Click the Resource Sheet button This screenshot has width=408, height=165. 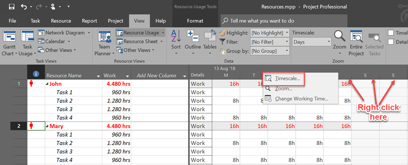[x=140, y=41]
